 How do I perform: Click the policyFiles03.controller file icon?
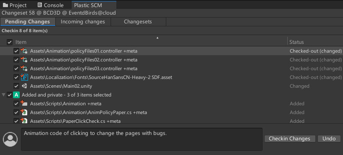24,69
